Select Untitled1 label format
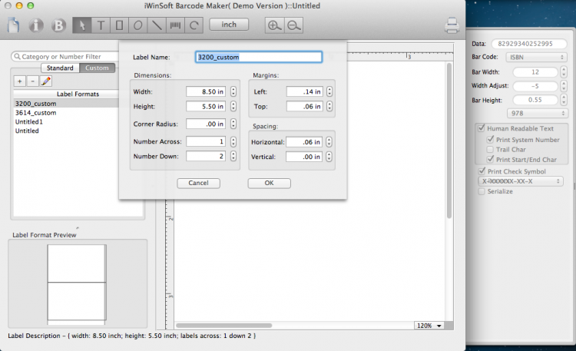 (66, 121)
